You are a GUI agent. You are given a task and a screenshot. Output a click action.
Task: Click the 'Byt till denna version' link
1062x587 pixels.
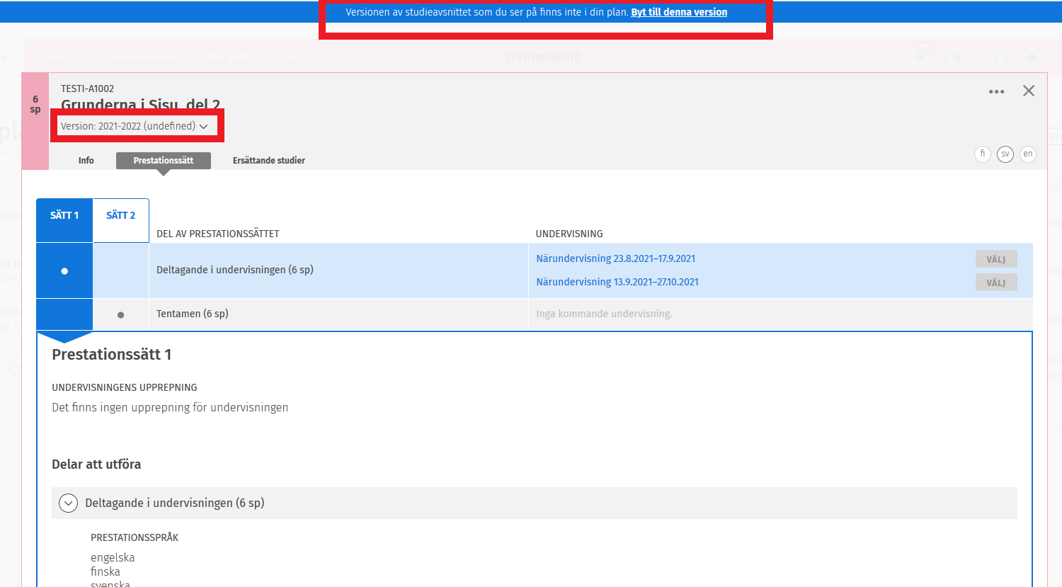coord(678,12)
